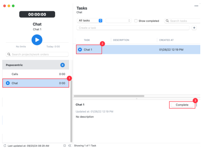The width and height of the screenshot is (209, 149).
Task: Select the Calls project
Action: coord(15,74)
